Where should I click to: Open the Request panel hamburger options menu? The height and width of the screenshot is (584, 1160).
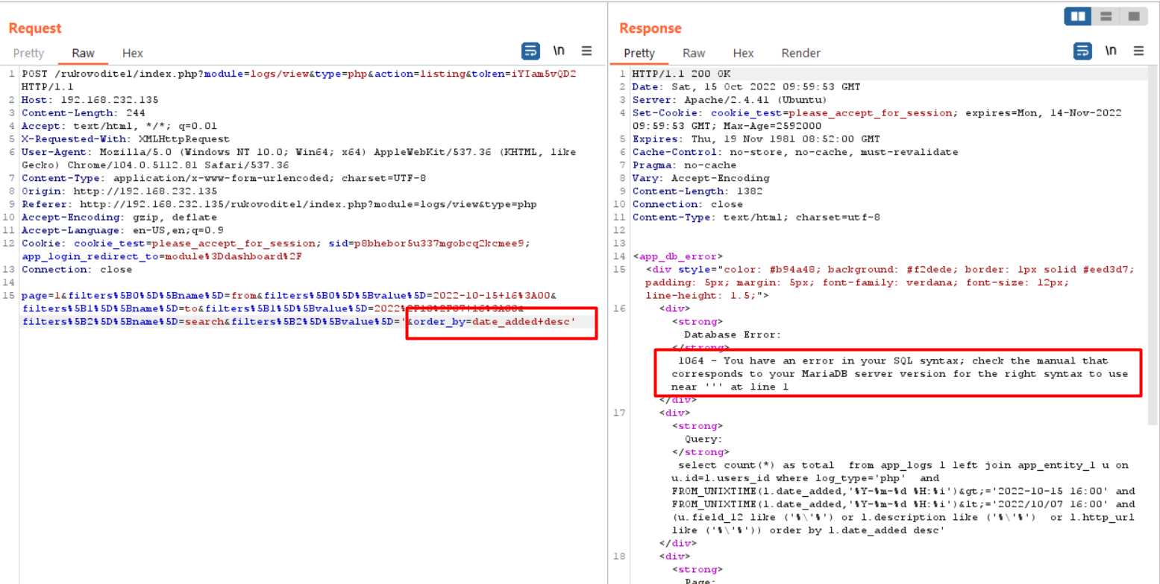586,51
